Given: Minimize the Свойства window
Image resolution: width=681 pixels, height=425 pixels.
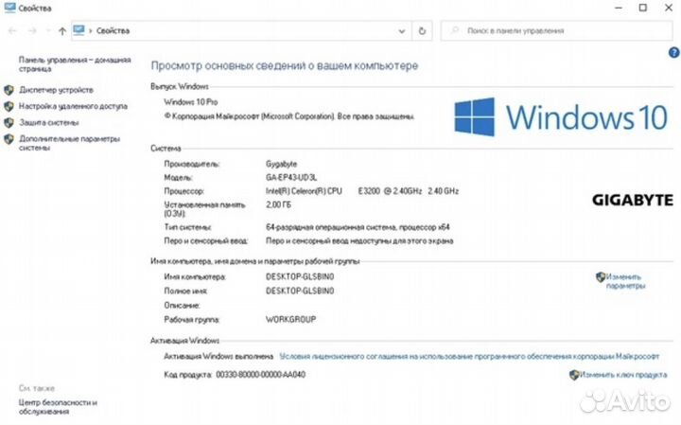Looking at the screenshot, I should 619,8.
